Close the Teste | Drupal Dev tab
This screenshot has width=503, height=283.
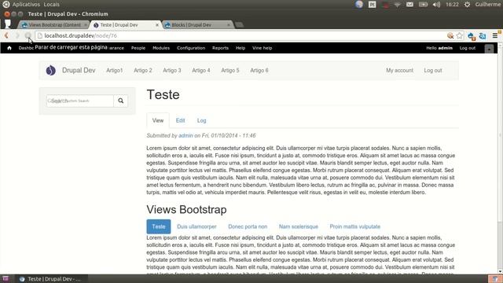157,24
